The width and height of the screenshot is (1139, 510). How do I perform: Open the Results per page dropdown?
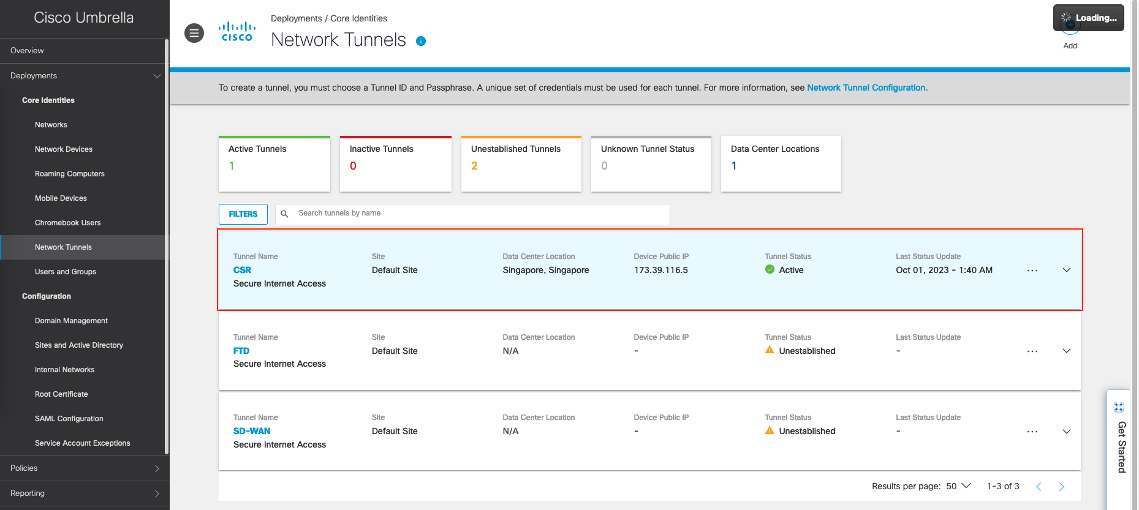[959, 486]
